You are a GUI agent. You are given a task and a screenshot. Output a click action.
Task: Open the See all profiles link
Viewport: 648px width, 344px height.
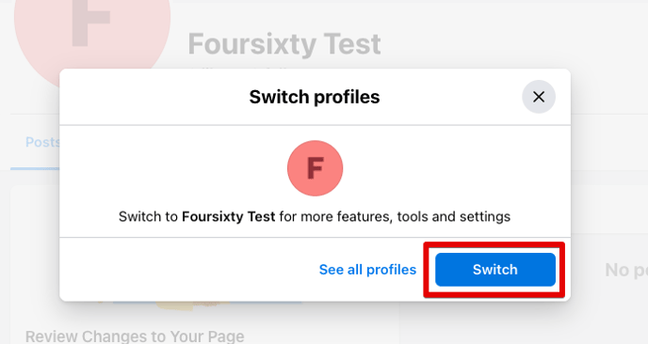(x=367, y=270)
